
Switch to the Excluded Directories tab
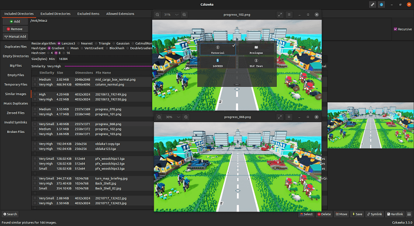[x=56, y=13]
